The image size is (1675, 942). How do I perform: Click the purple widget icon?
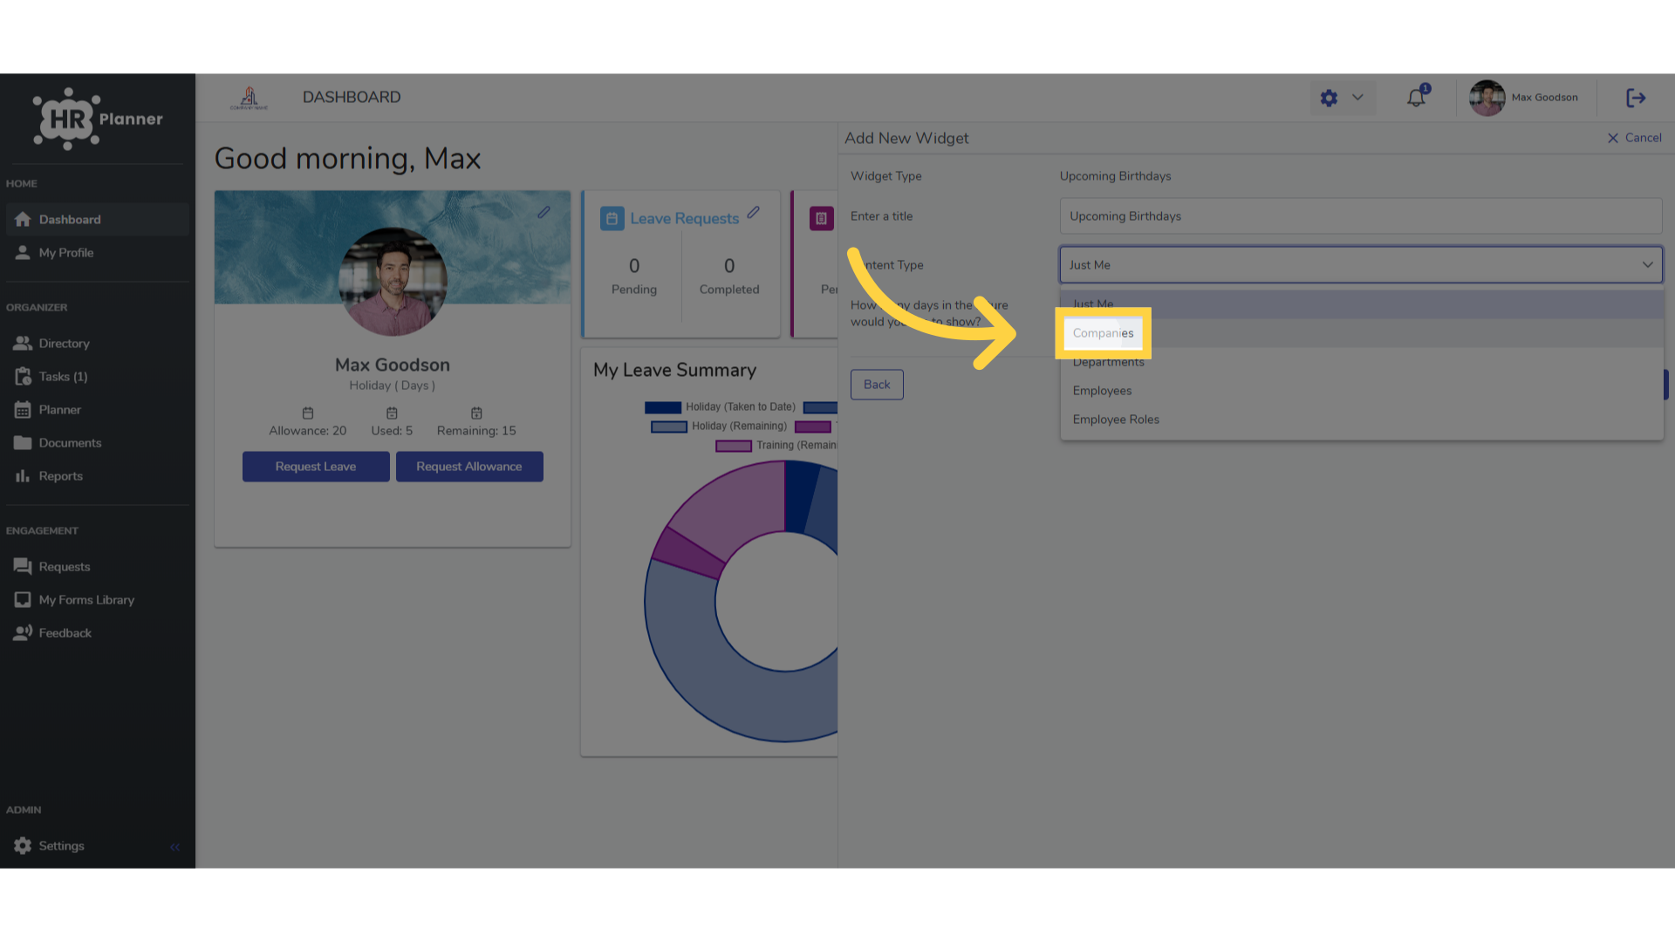[821, 219]
